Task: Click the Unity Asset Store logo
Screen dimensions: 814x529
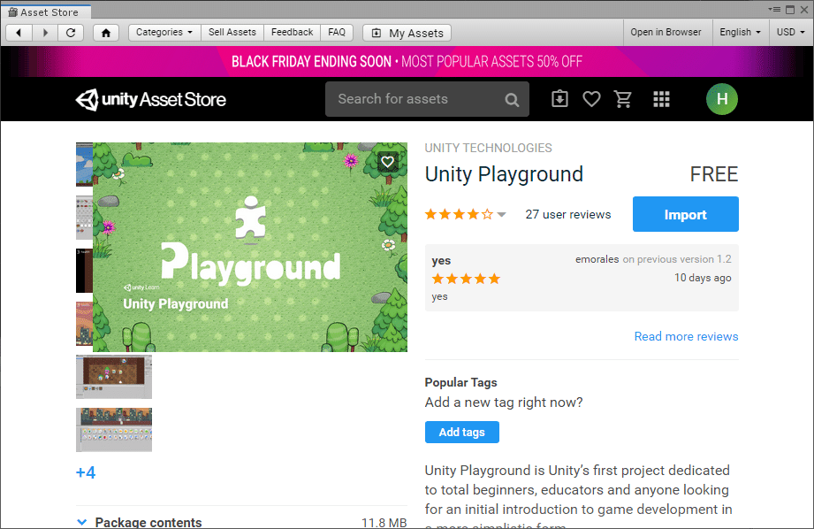Action: pos(150,99)
